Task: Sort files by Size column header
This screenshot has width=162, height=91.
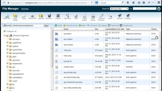Action: pos(98,29)
